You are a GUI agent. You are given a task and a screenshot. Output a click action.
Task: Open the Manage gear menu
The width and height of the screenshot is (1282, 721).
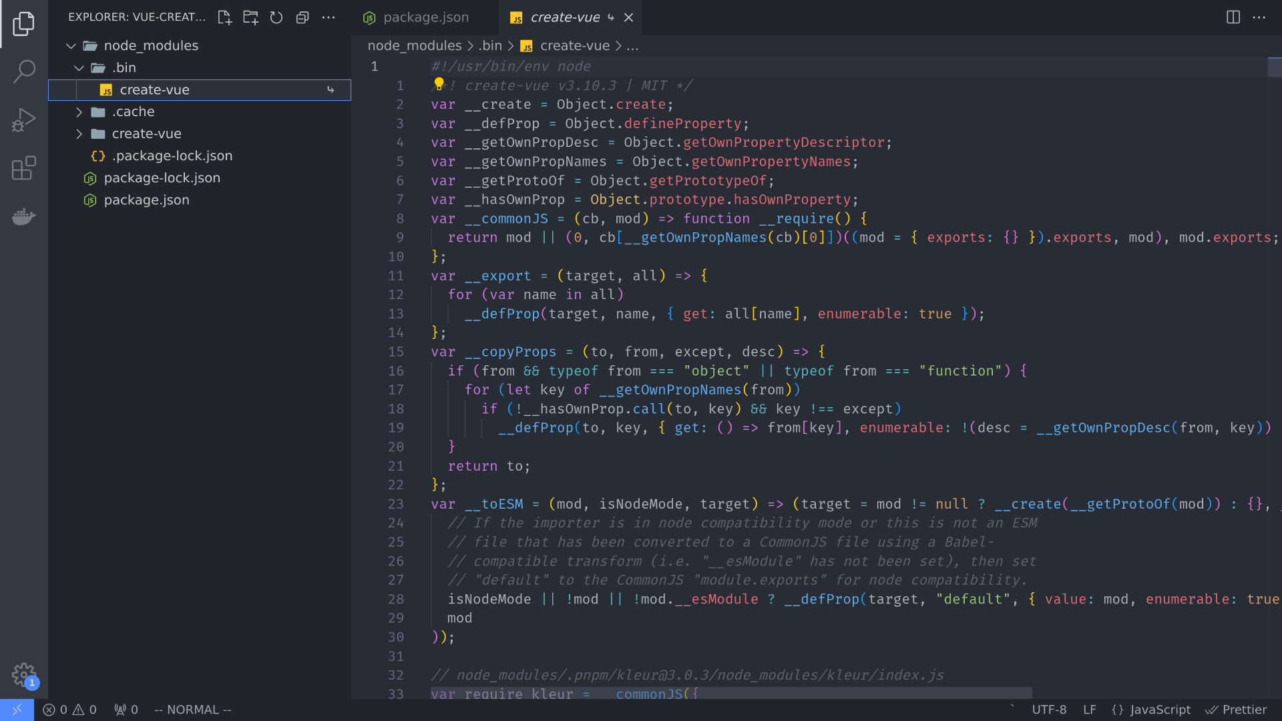coord(24,675)
